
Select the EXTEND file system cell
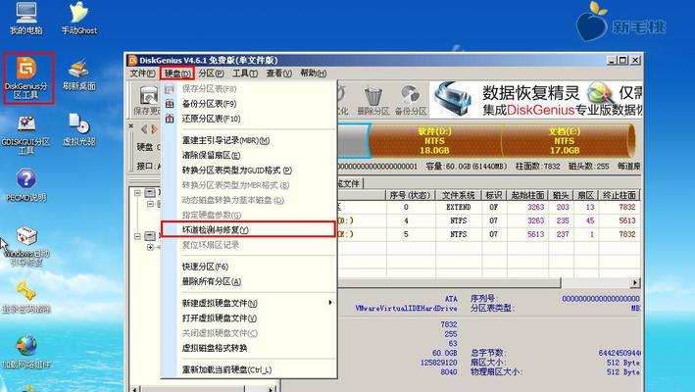coord(459,208)
